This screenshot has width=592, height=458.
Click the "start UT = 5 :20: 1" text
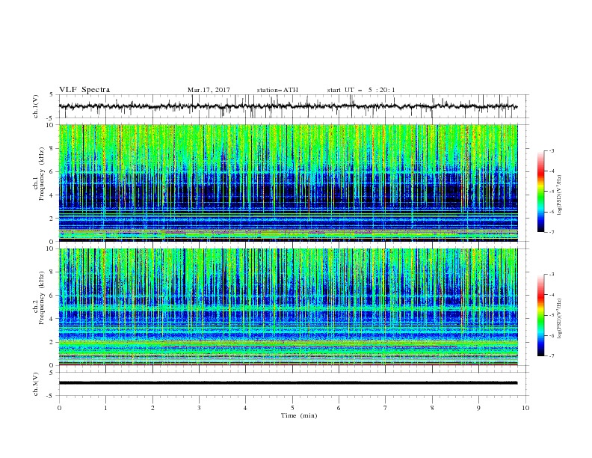[x=361, y=90]
